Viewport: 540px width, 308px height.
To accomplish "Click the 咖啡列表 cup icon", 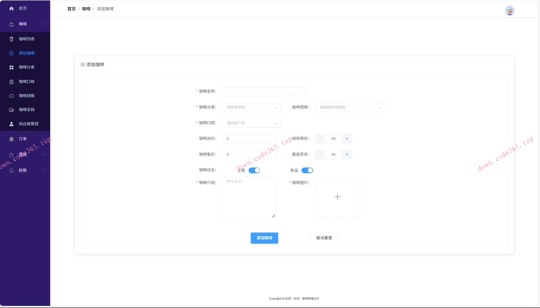I will tap(12, 39).
